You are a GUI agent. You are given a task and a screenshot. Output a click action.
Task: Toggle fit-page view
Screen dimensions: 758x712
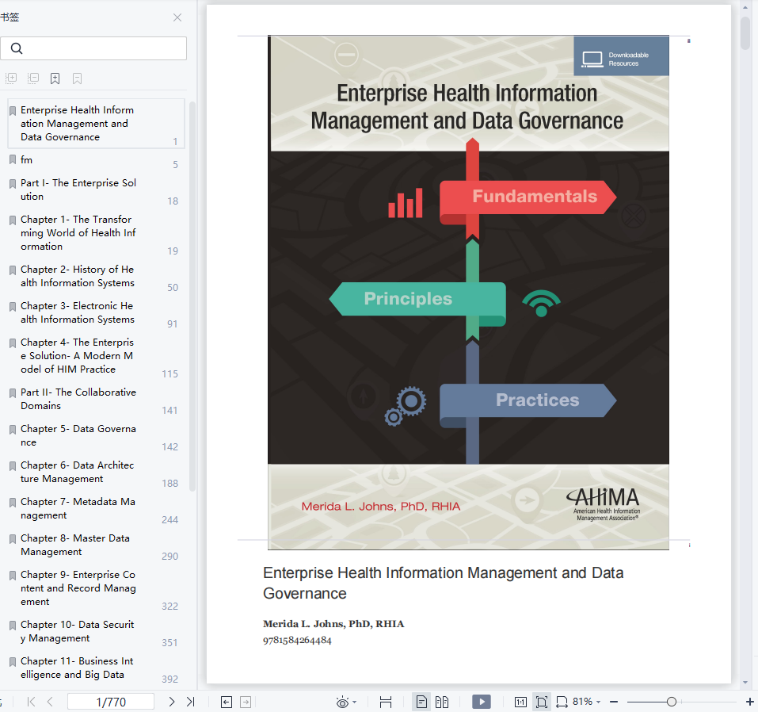[x=542, y=702]
